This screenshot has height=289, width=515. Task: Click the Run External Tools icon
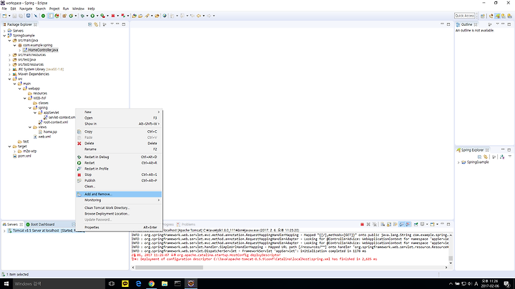tap(102, 16)
